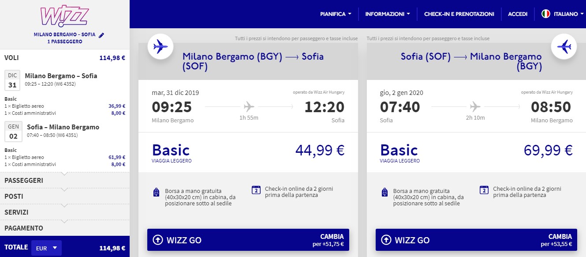The height and width of the screenshot is (257, 586).
Task: Open Check-in e Prenotazioni menu item
Action: (459, 14)
